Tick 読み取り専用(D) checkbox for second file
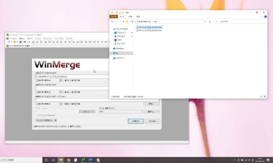Image resolution: width=273 pixels, height=163 pixels. coord(37,92)
